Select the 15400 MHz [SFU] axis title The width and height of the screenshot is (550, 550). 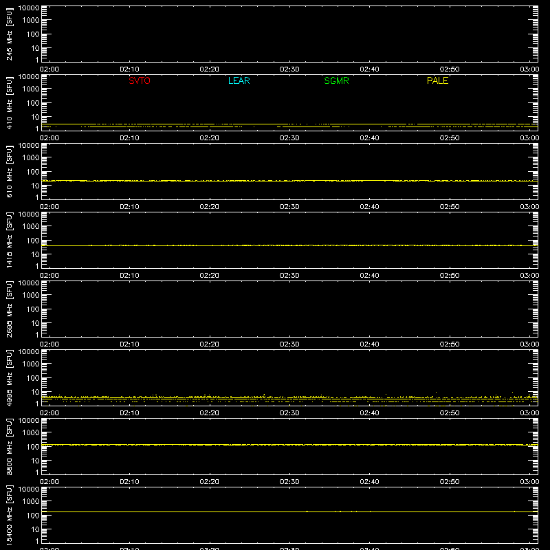click(x=9, y=515)
